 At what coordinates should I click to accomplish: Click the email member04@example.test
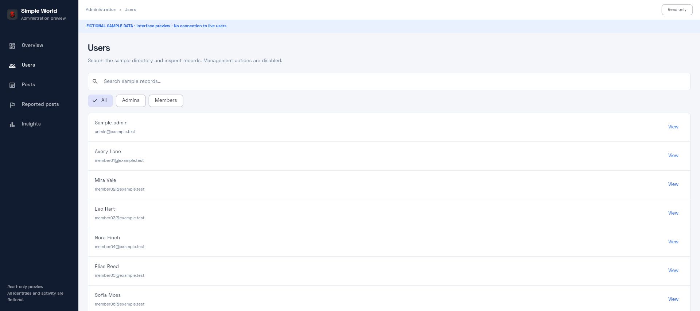(x=120, y=247)
